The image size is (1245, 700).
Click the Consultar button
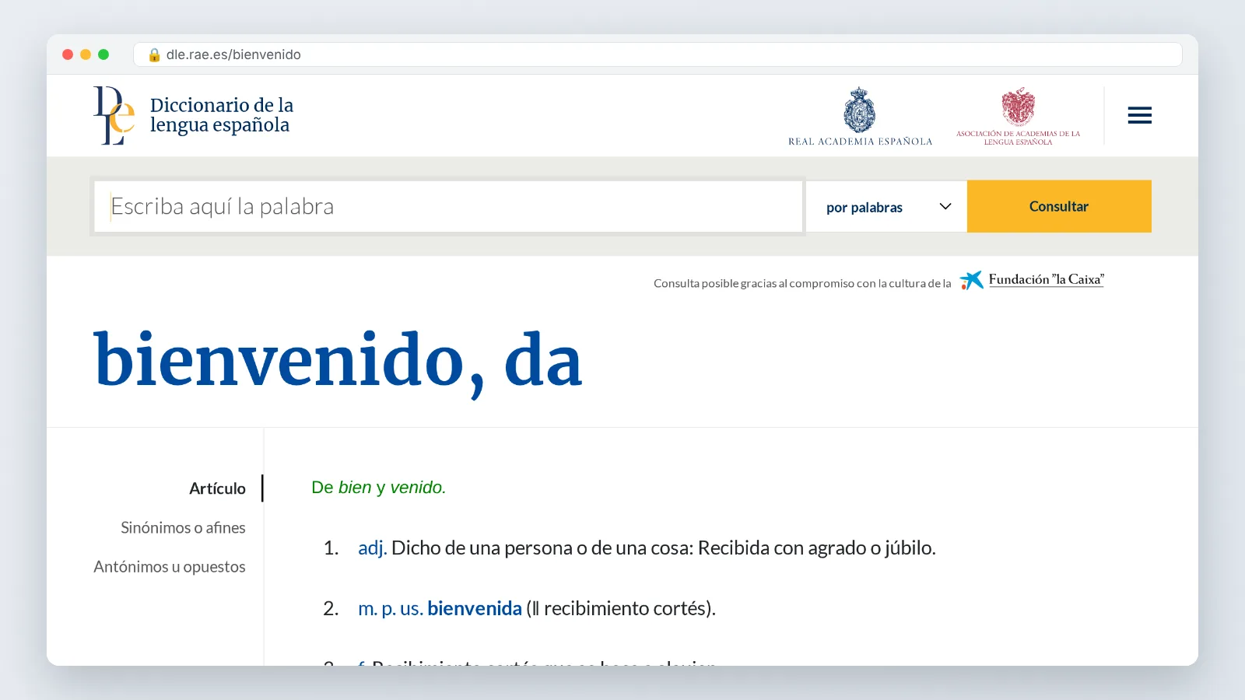[1059, 206]
